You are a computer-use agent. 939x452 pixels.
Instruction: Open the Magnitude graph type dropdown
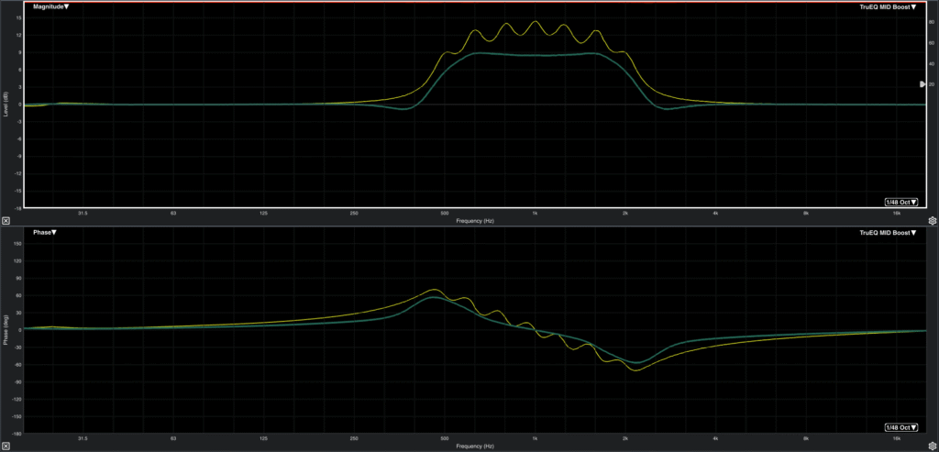pos(51,7)
